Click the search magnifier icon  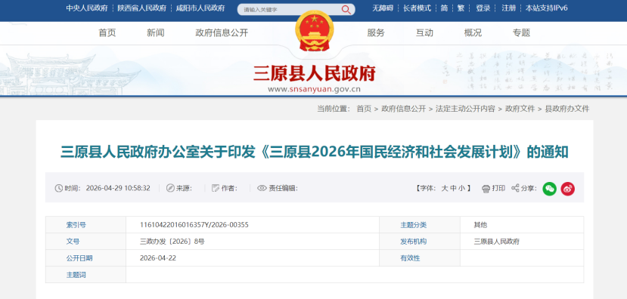(x=346, y=10)
